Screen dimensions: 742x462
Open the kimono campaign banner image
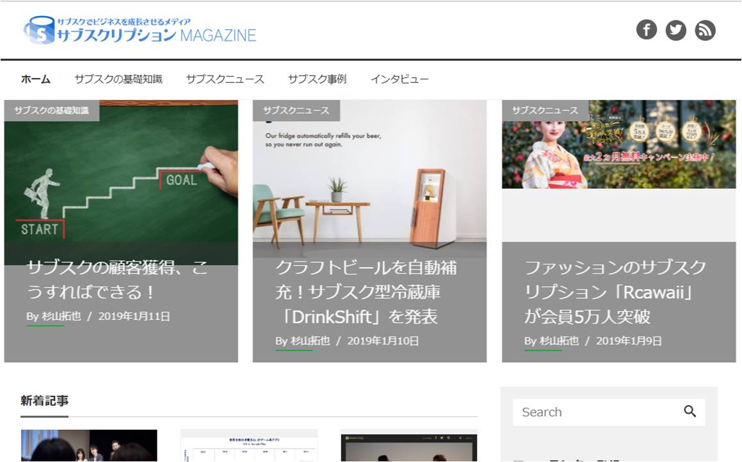click(619, 144)
